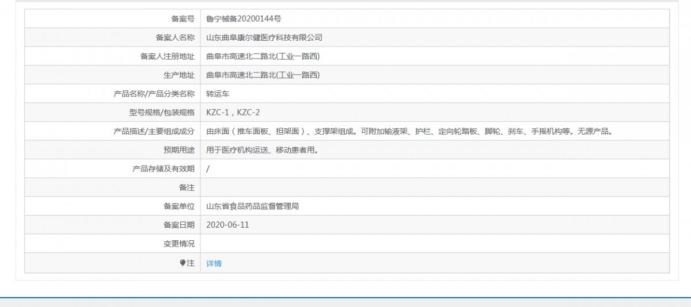691x307 pixels.
Task: Click the 备注 row label
Action: click(x=187, y=188)
